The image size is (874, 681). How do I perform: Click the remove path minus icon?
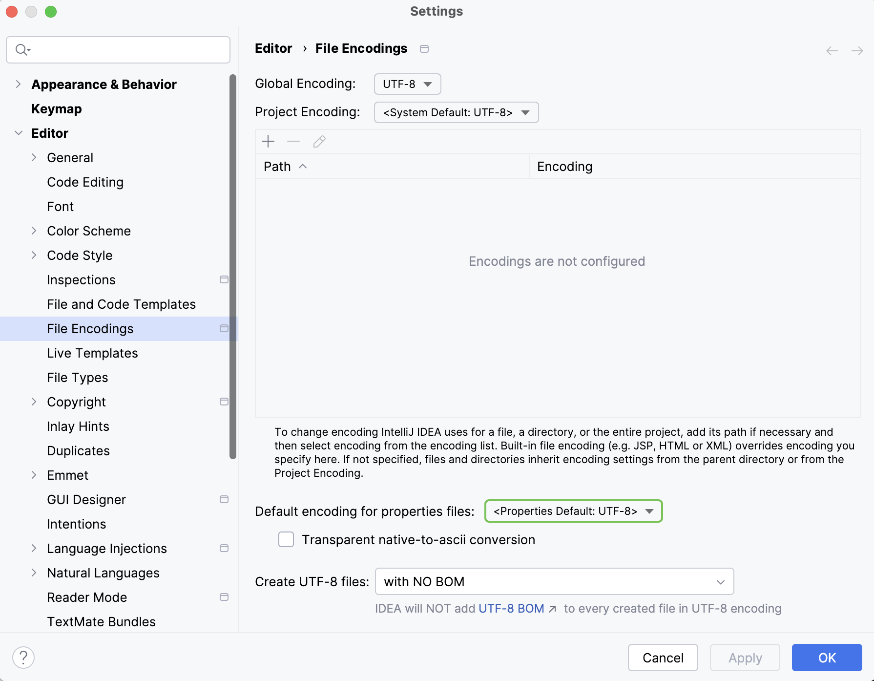coord(293,142)
